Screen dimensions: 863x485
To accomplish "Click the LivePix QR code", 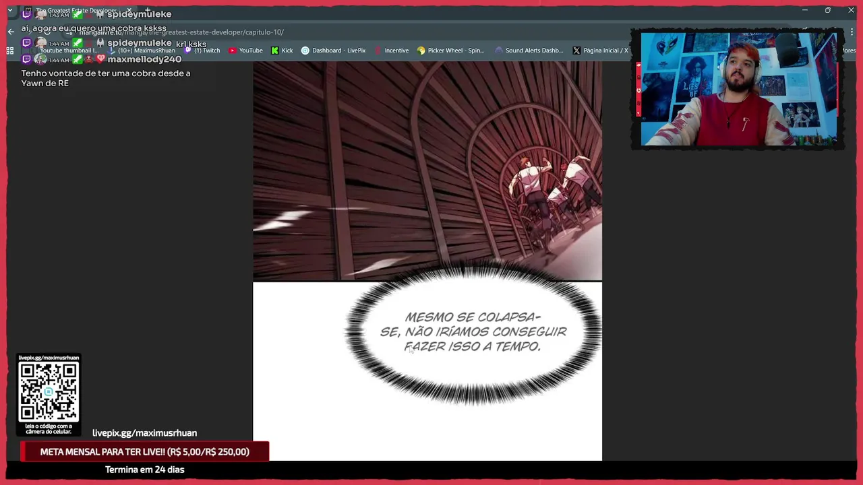I will pos(49,392).
